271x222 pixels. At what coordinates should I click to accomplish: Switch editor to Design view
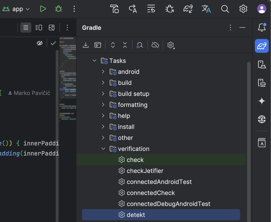pos(51,28)
